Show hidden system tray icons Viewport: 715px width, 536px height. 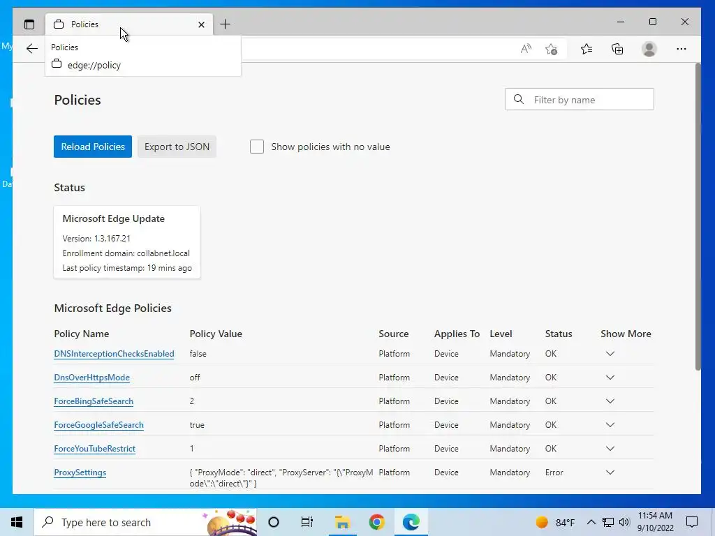click(591, 522)
